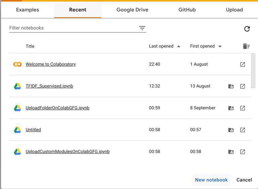258x189 pixels.
Task: Select the Upload tab
Action: click(x=234, y=10)
